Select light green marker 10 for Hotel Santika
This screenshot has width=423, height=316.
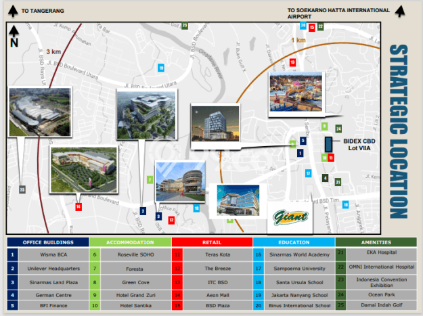(x=325, y=158)
